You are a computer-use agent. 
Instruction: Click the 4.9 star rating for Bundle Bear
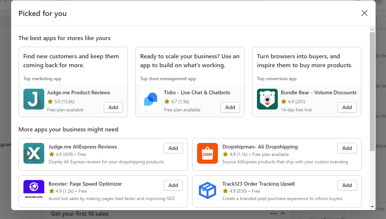[293, 101]
